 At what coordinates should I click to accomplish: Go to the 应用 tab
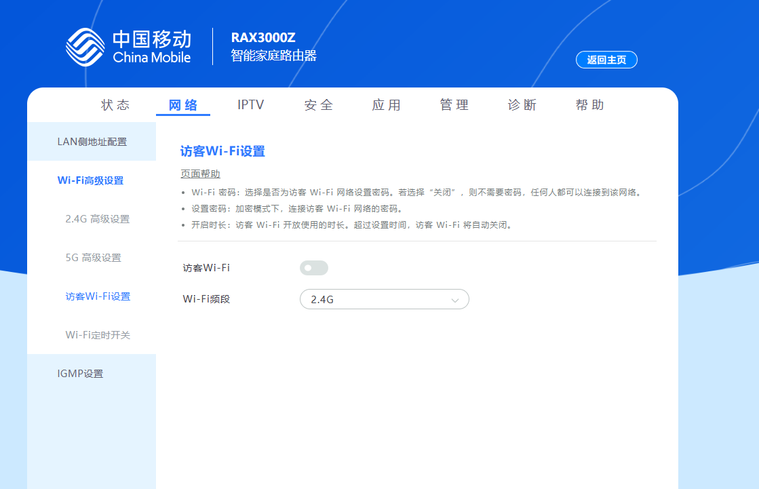pyautogui.click(x=386, y=104)
